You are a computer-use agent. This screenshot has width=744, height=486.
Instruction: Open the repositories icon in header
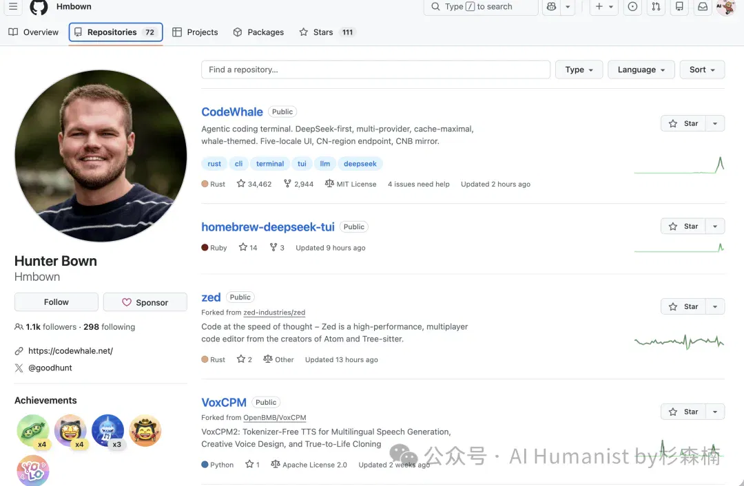(679, 7)
